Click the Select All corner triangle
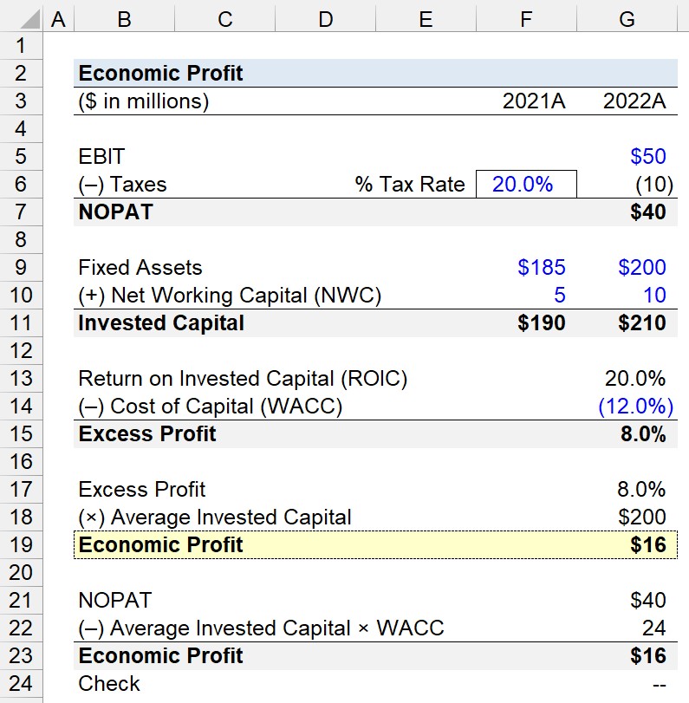This screenshot has height=703, width=689. pyautogui.click(x=29, y=19)
